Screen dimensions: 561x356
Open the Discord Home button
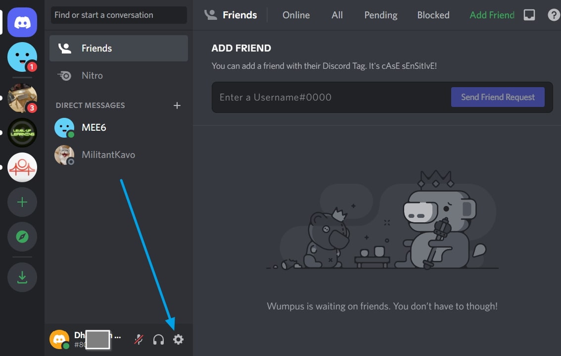point(22,22)
